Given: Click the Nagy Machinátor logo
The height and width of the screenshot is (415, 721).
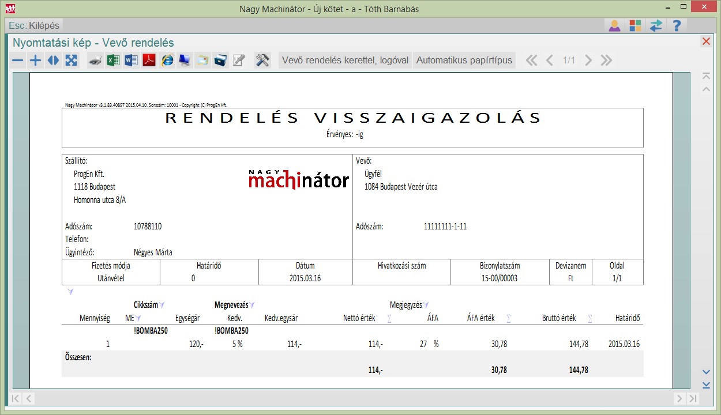Looking at the screenshot, I should tap(299, 180).
